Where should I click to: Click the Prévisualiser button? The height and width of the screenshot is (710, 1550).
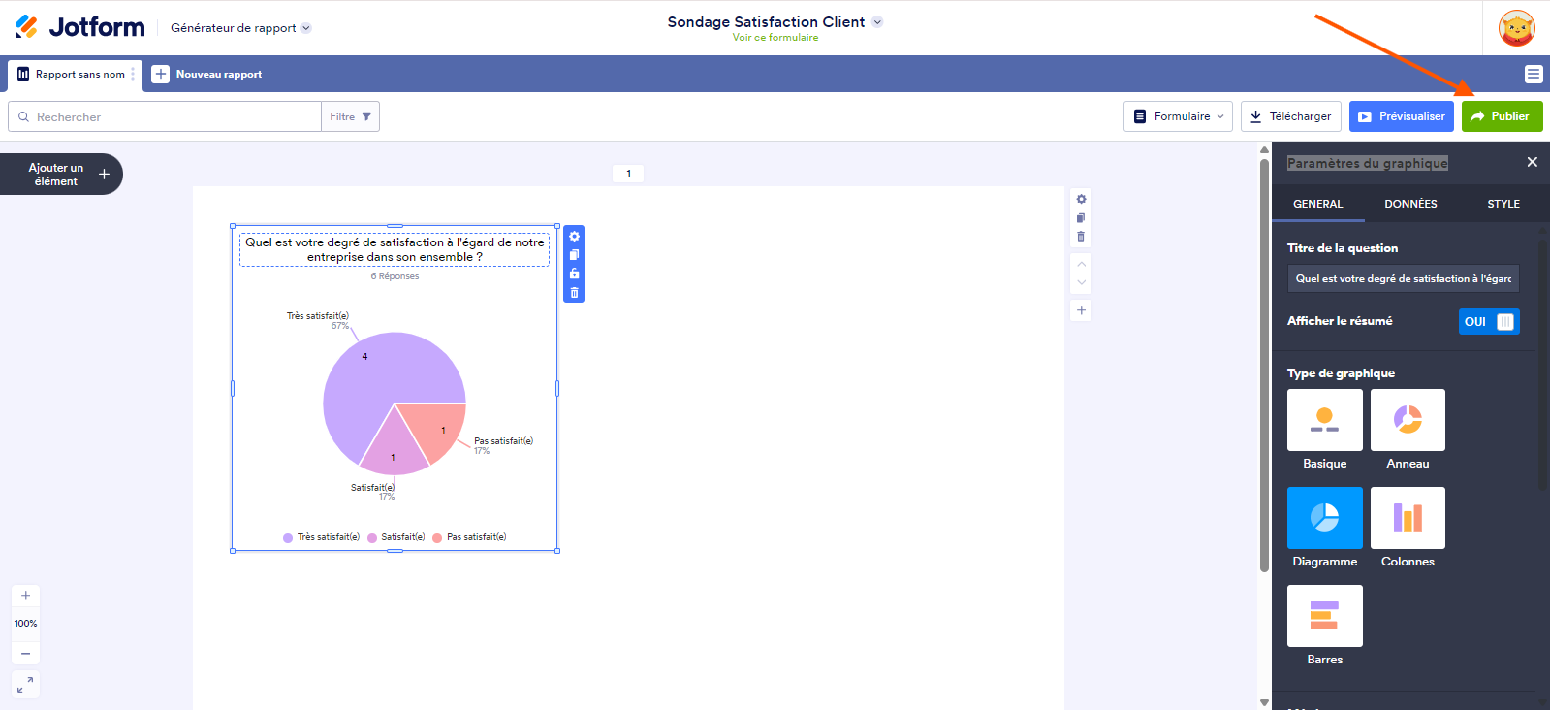(x=1401, y=116)
